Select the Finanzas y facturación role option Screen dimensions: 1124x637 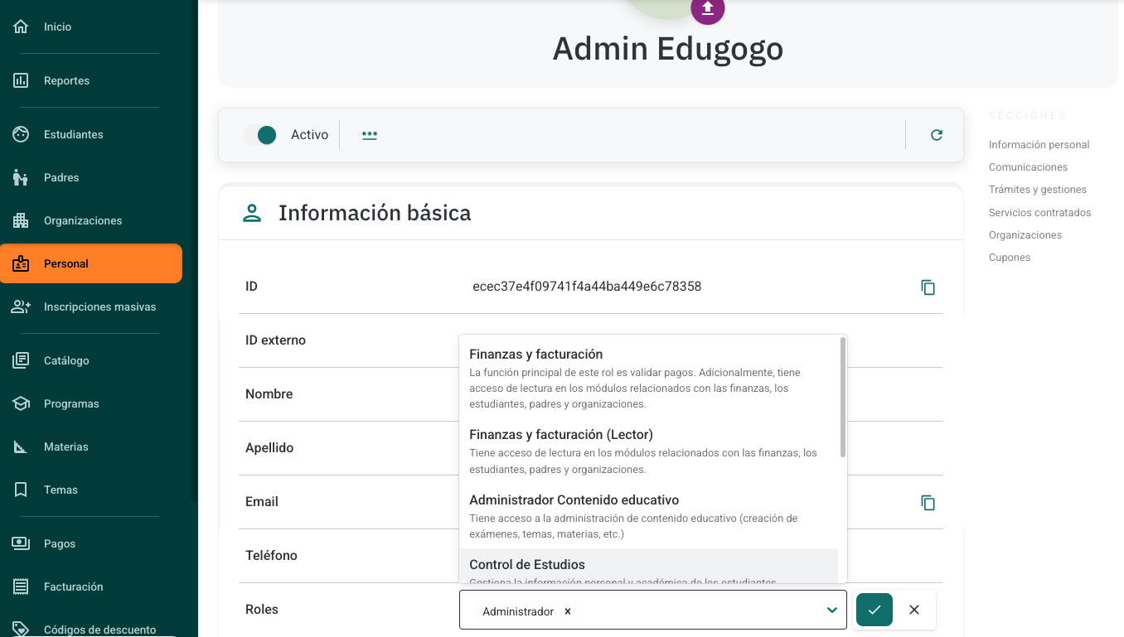coord(650,379)
